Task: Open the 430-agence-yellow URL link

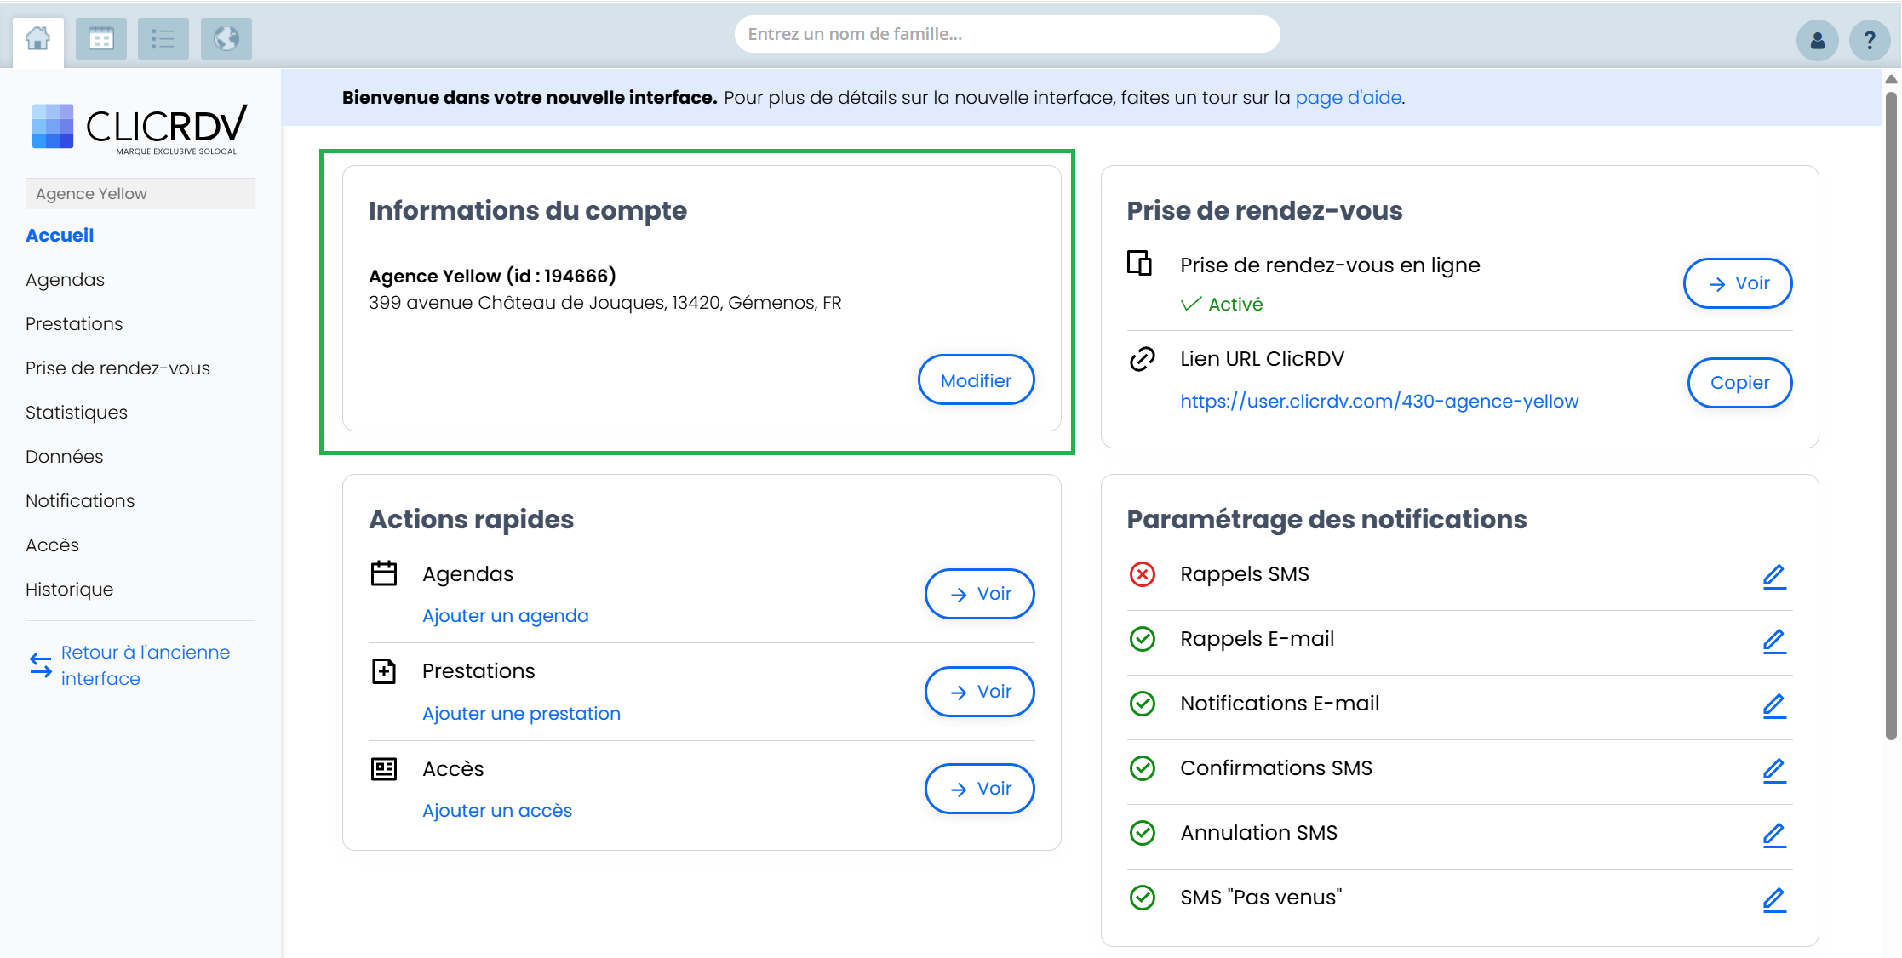Action: click(1378, 401)
